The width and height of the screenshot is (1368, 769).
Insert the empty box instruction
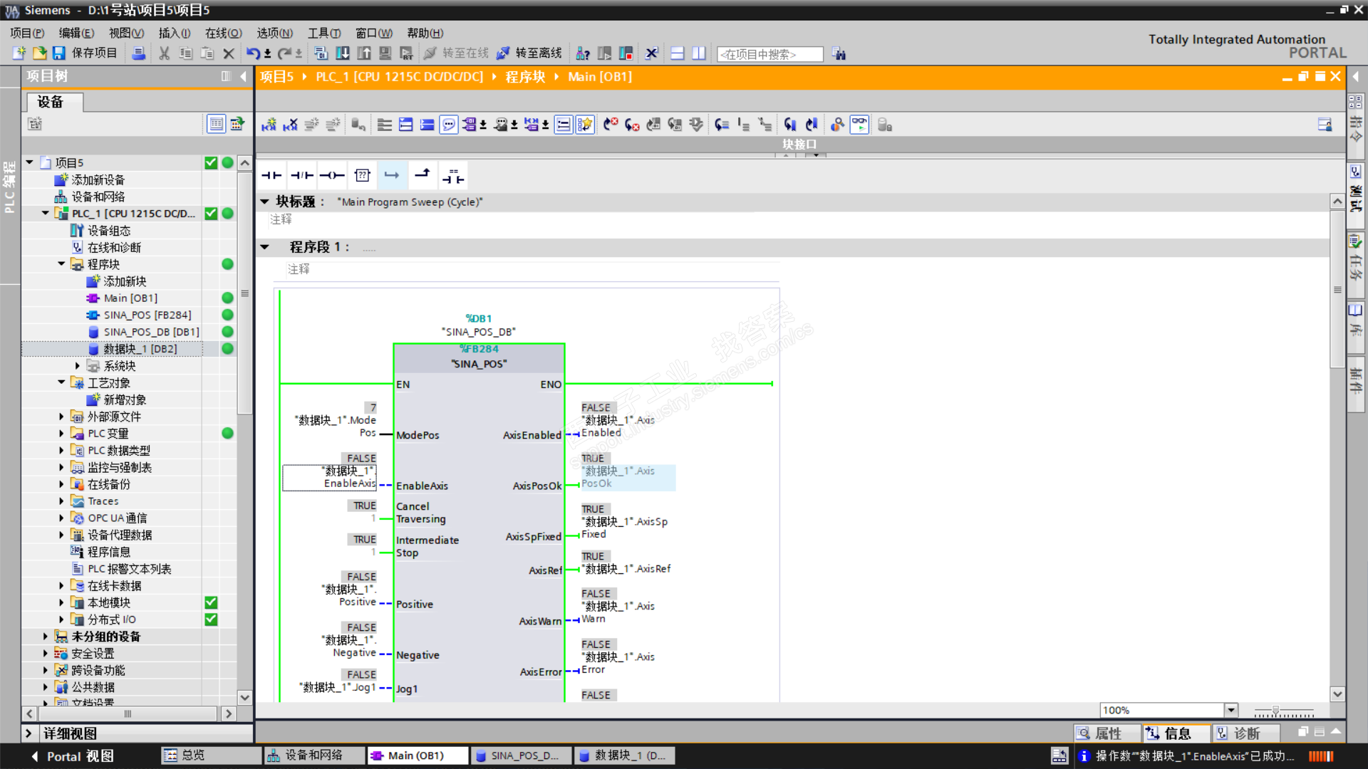tap(362, 175)
